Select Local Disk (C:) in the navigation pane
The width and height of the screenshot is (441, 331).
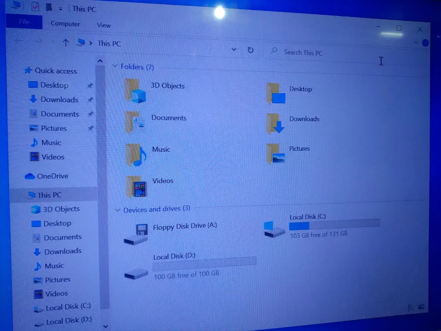[68, 307]
